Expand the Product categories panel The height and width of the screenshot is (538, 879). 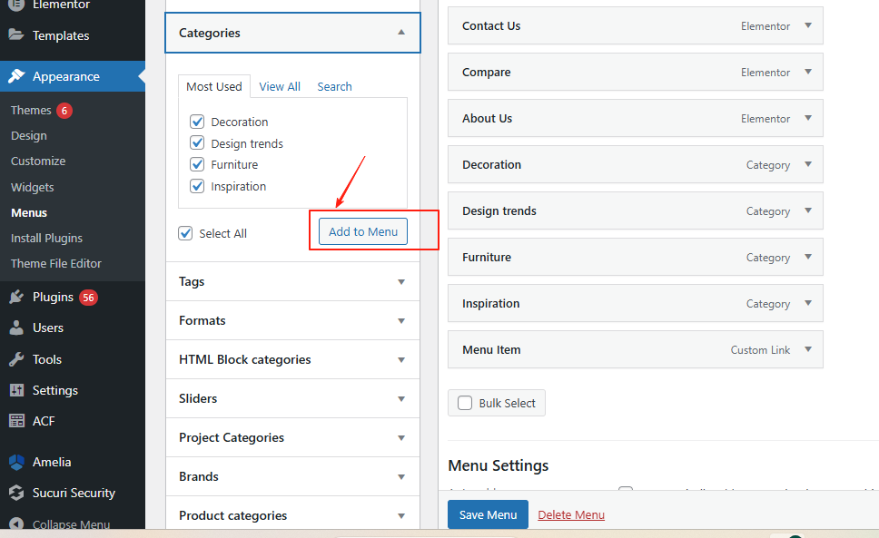click(x=401, y=515)
